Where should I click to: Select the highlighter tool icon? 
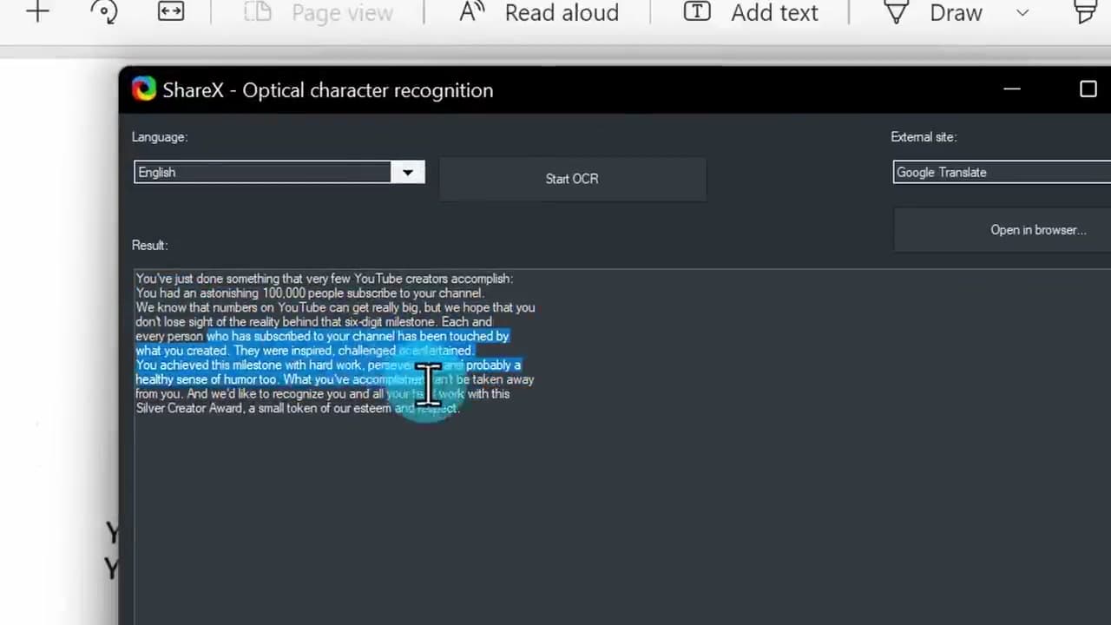click(1086, 11)
